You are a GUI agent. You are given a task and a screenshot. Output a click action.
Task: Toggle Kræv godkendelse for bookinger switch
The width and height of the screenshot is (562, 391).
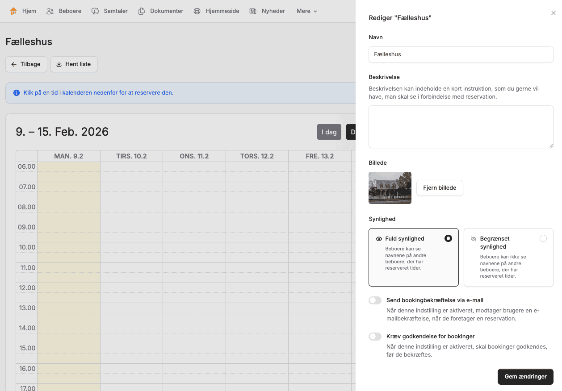point(375,337)
